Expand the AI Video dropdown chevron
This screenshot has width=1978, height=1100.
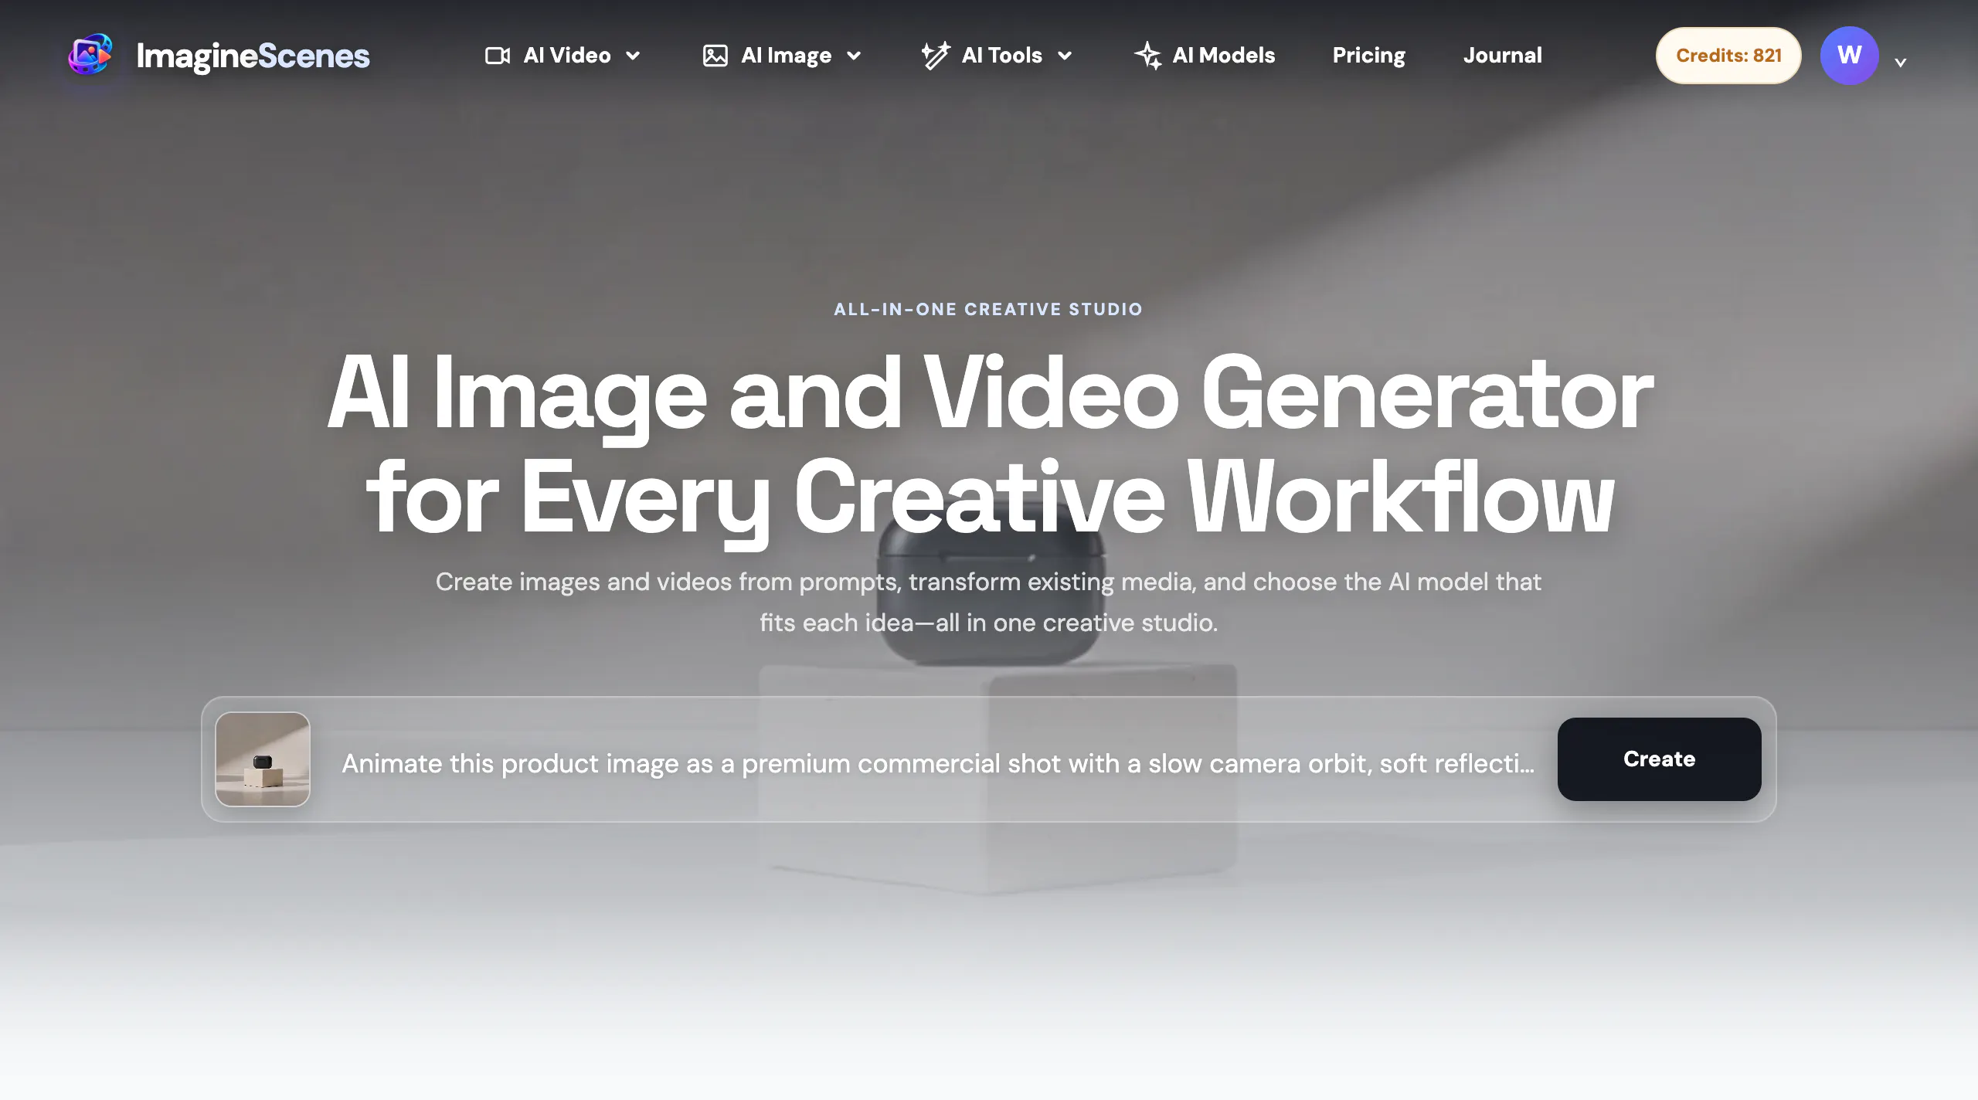633,56
